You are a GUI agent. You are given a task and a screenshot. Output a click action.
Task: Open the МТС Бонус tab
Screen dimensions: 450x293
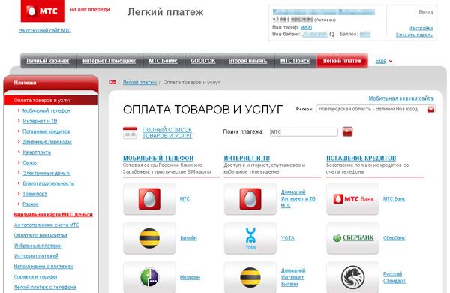click(163, 61)
